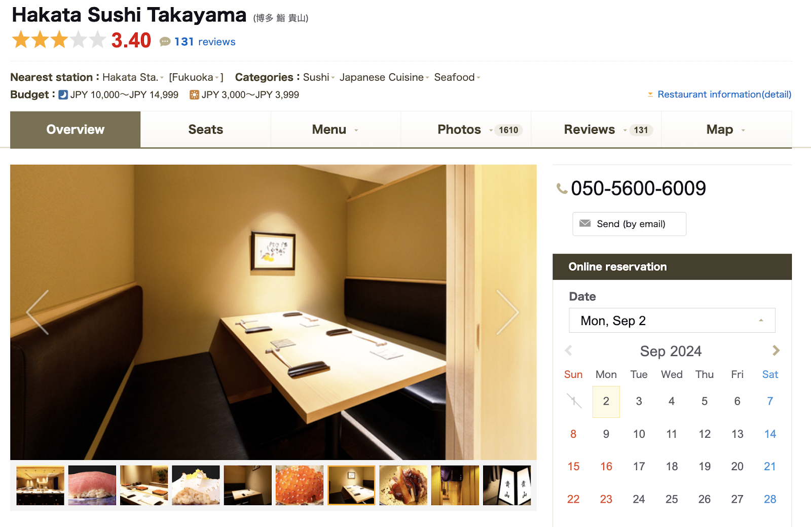The image size is (811, 527).
Task: Click the phone icon beside number
Action: tap(562, 189)
